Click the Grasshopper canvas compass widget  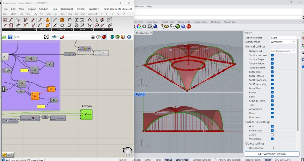point(127,152)
